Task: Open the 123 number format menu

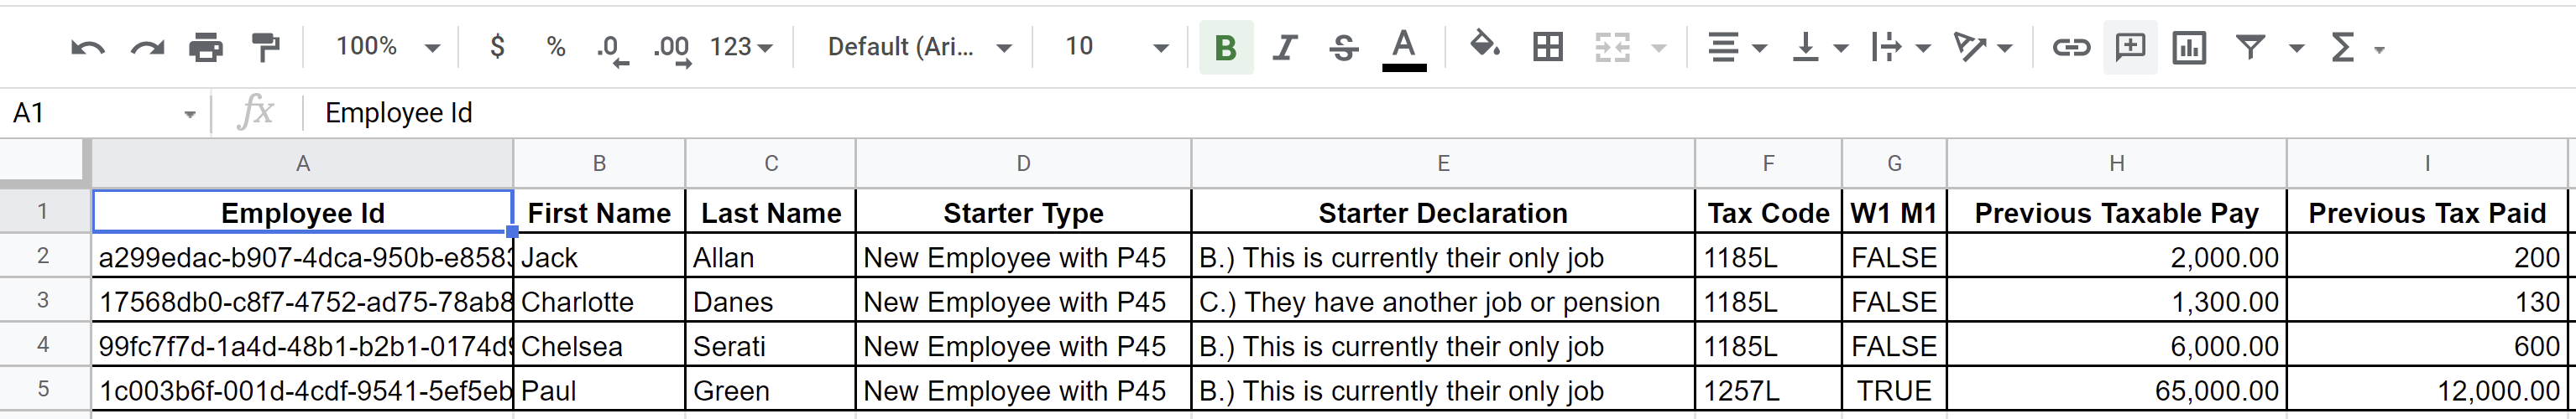Action: (741, 47)
